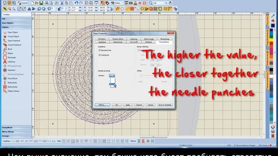Click Save to Template button

[165, 105]
